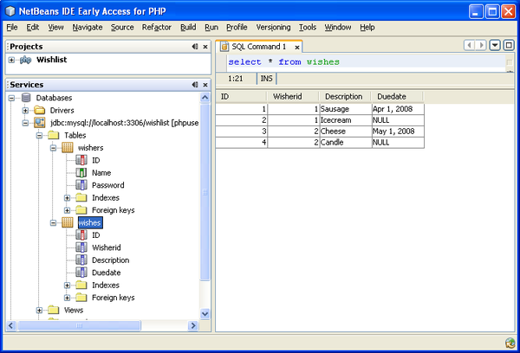
Task: Select the May 1, 2008 cell
Action: 398,132
